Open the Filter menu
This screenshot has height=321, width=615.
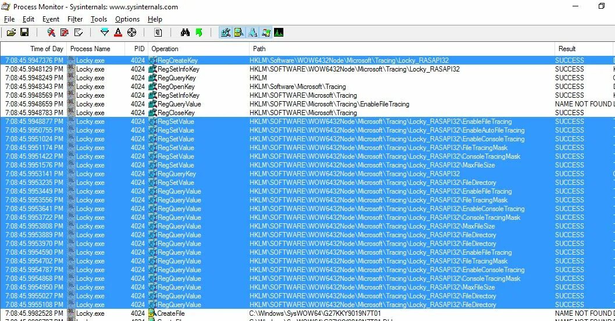coord(75,19)
